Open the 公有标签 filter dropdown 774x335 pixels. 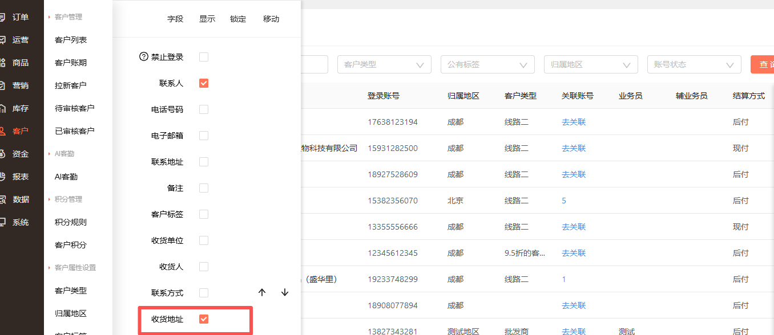[487, 64]
